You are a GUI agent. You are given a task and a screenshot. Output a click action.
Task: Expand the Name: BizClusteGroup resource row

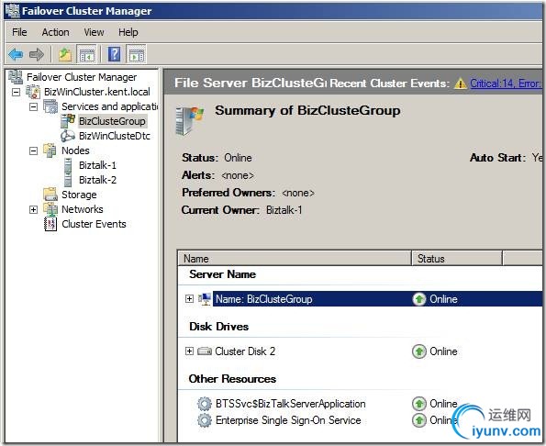(189, 299)
